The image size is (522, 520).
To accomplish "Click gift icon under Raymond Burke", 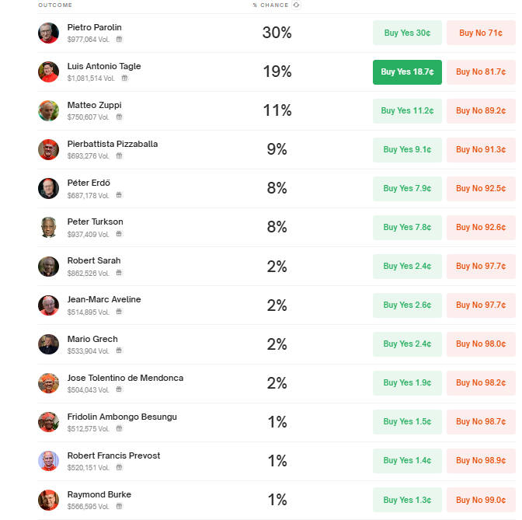I will [119, 506].
